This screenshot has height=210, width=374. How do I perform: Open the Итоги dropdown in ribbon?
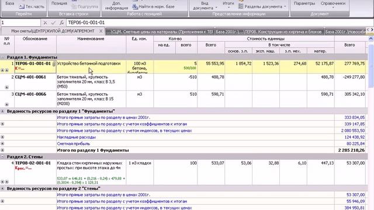tap(228, 5)
